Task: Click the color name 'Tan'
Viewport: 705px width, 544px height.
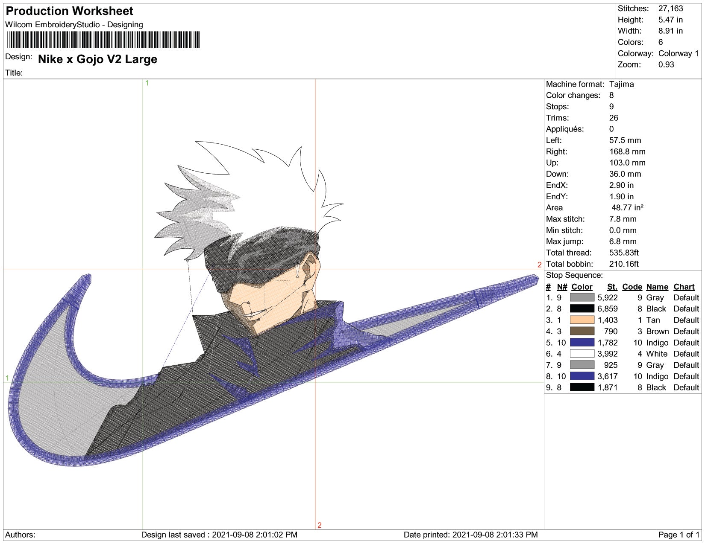Action: click(x=653, y=320)
